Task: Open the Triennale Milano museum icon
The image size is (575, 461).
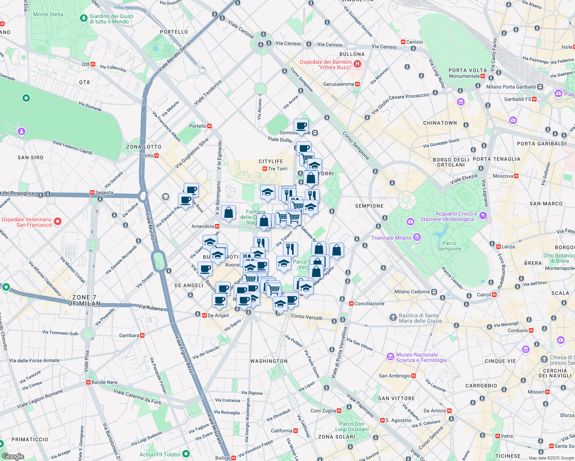Action: pyautogui.click(x=417, y=237)
